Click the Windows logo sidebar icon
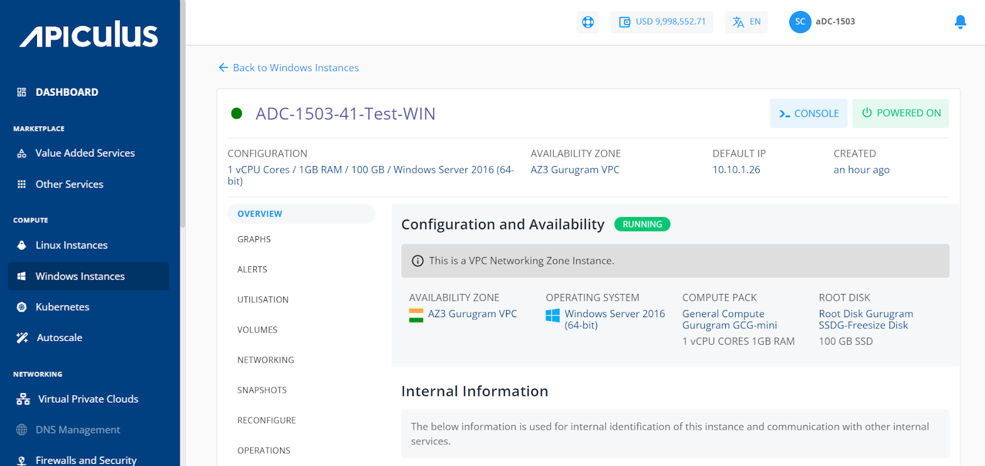The width and height of the screenshot is (985, 466). tap(22, 277)
